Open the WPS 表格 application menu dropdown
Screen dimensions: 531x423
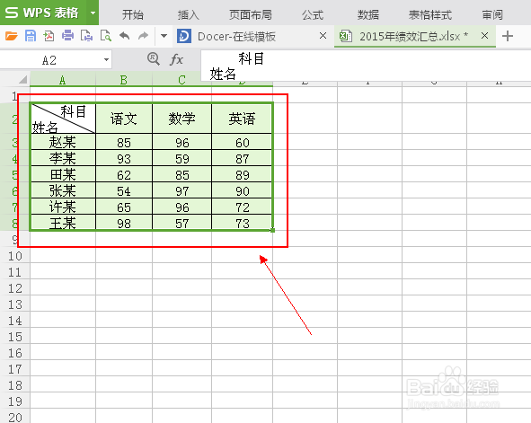93,13
